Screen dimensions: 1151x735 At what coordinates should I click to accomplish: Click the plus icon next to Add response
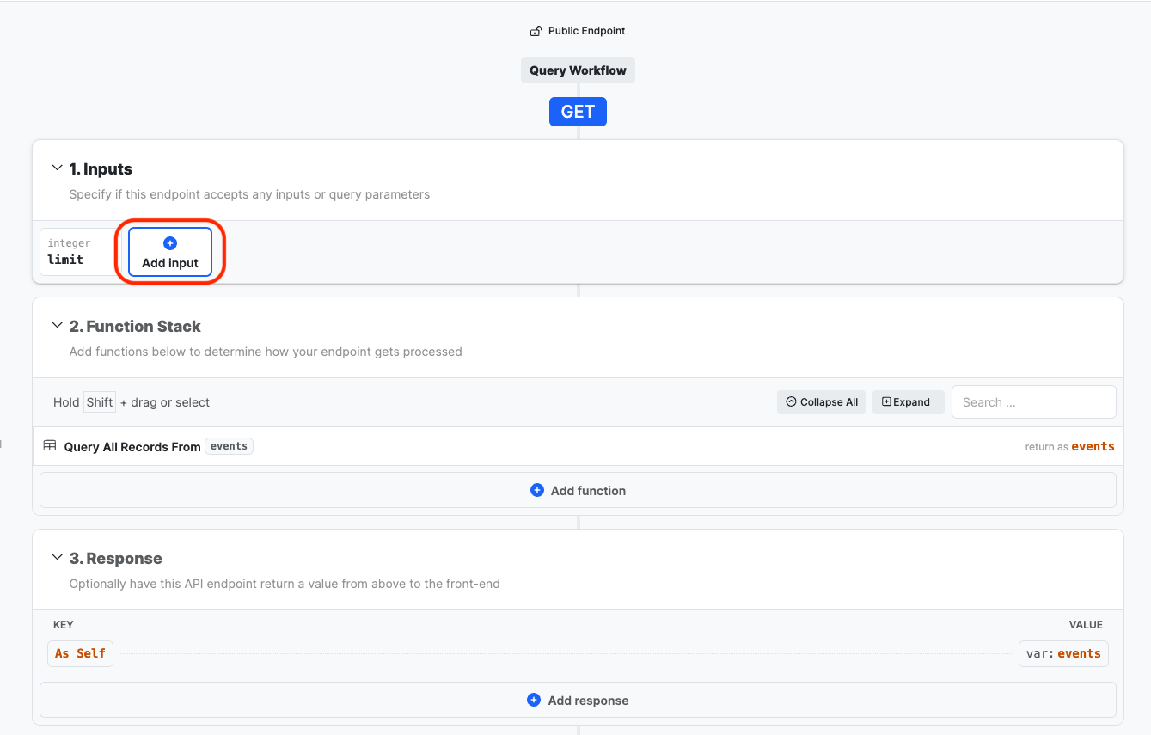(x=534, y=700)
